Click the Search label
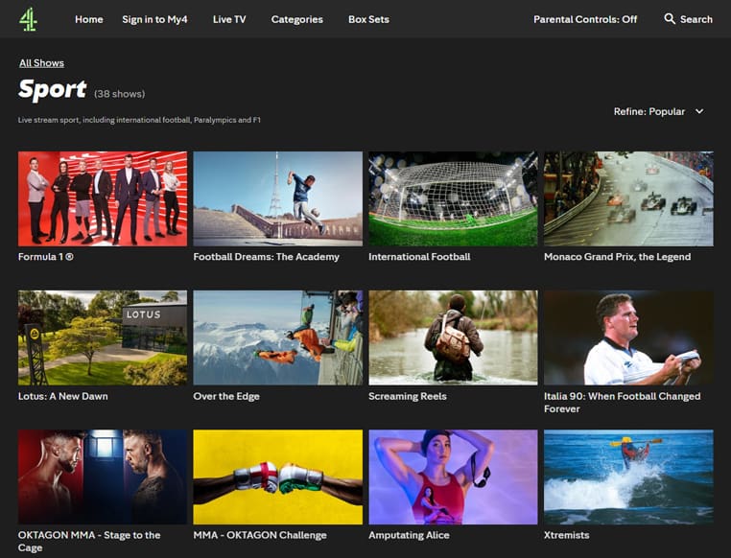 pyautogui.click(x=696, y=19)
